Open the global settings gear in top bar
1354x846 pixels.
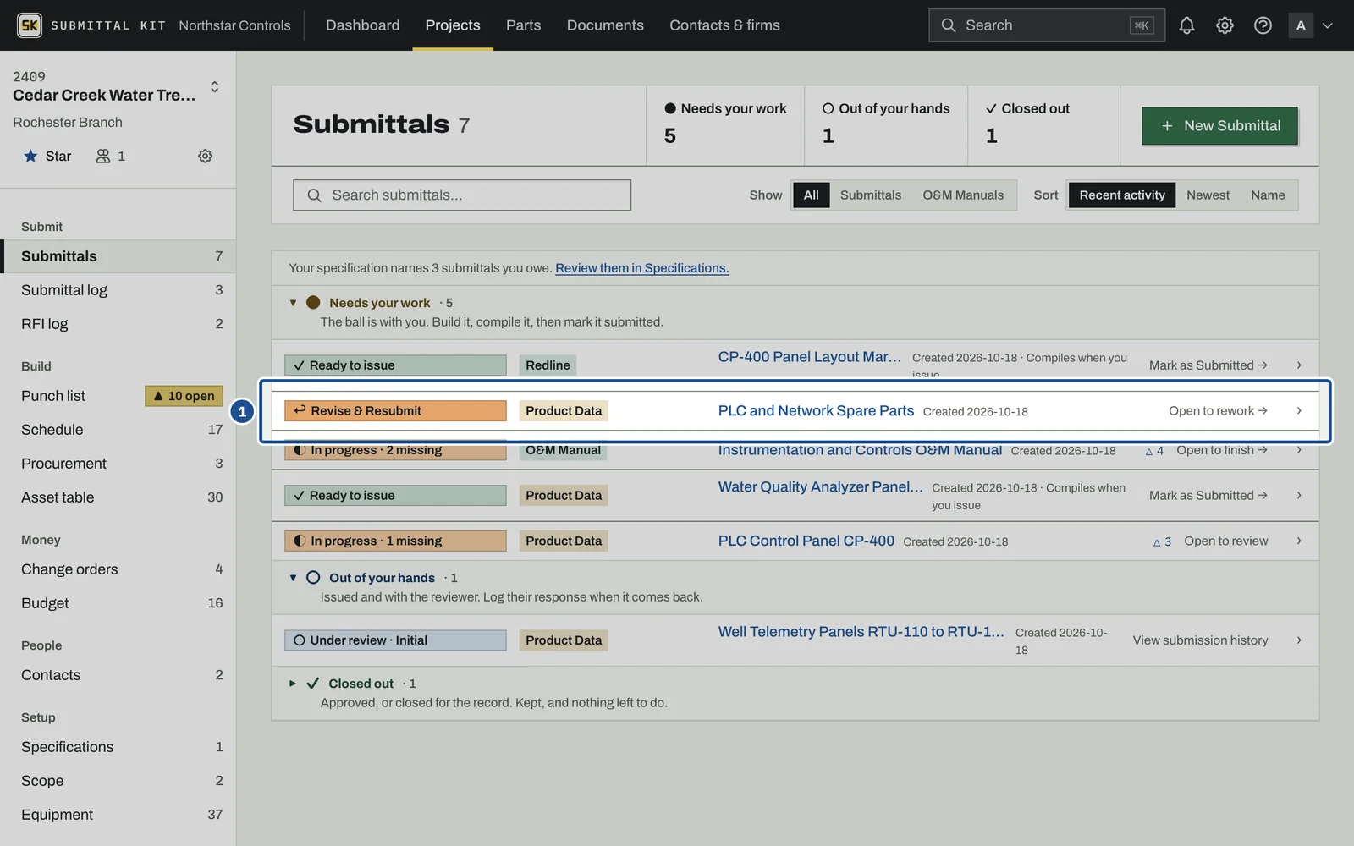point(1225,25)
